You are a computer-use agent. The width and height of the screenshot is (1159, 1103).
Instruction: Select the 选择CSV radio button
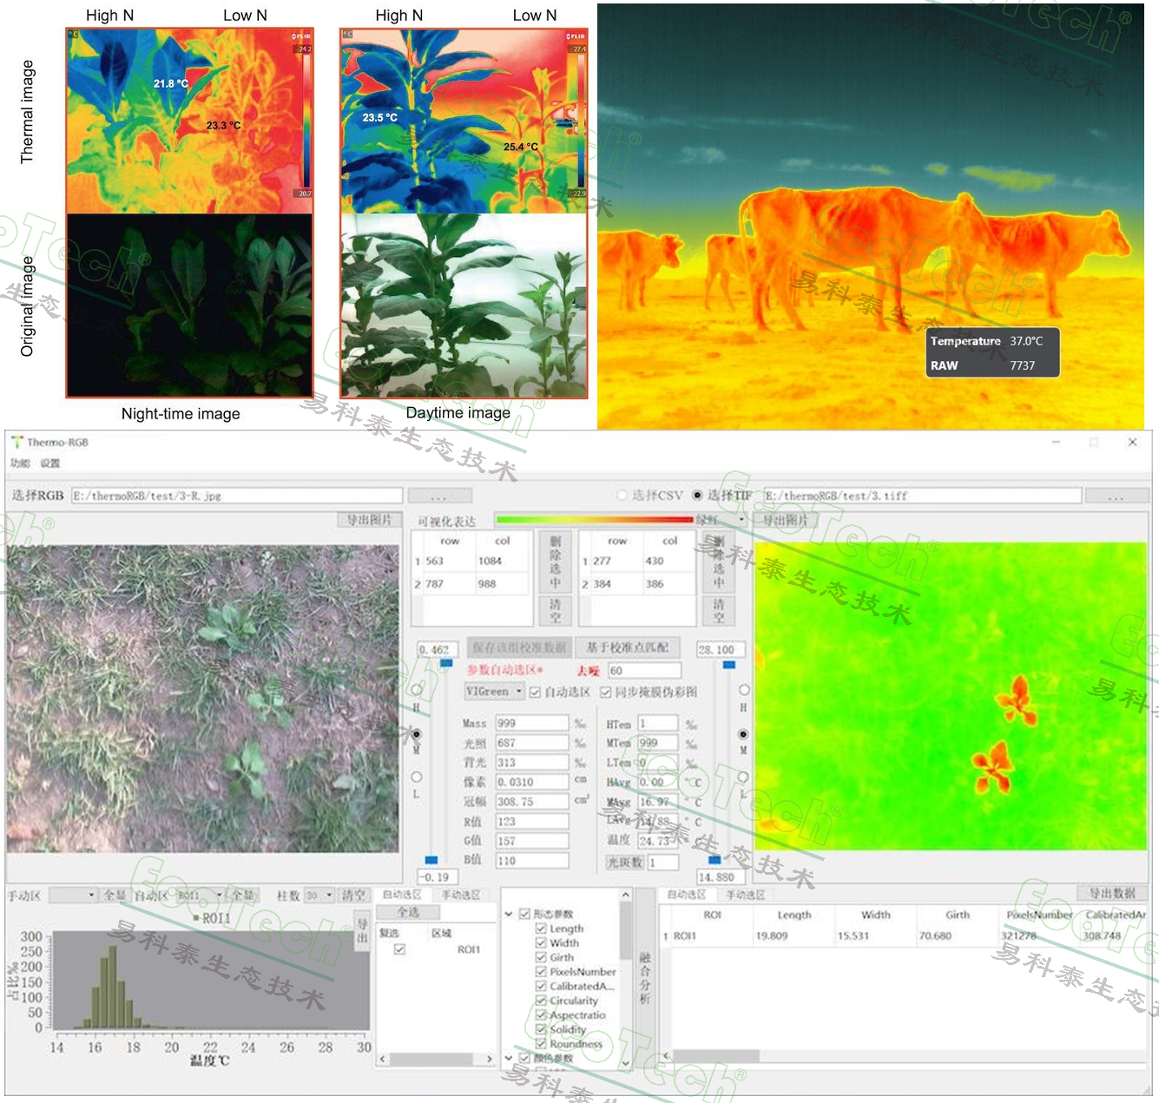(622, 496)
